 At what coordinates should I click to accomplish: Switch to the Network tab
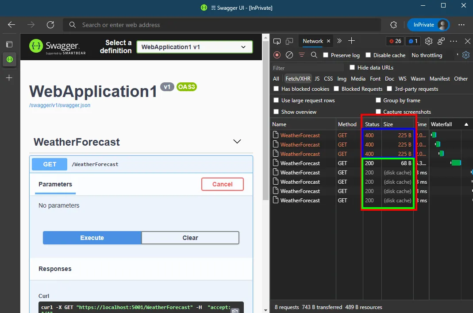[x=313, y=41]
